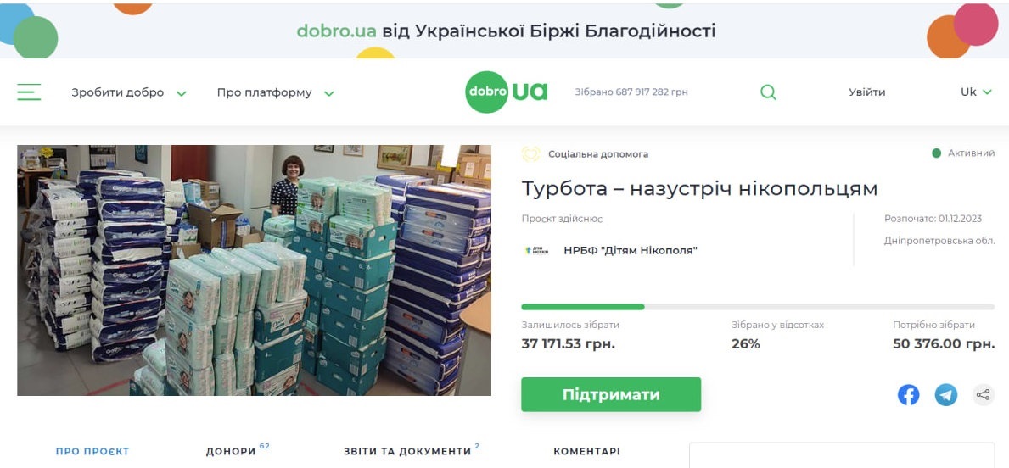Screen dimensions: 1009x468
Task: Open the project photo of diaper boxes
Action: point(255,270)
